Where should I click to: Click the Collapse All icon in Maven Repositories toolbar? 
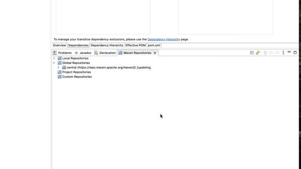pyautogui.click(x=252, y=53)
